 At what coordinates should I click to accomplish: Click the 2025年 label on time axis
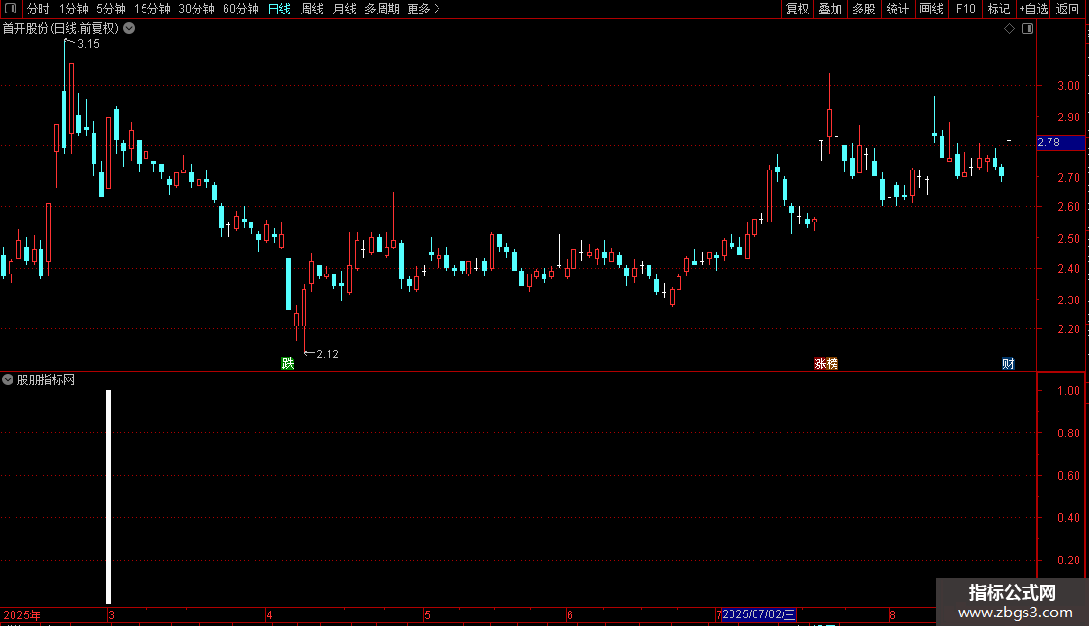click(22, 614)
